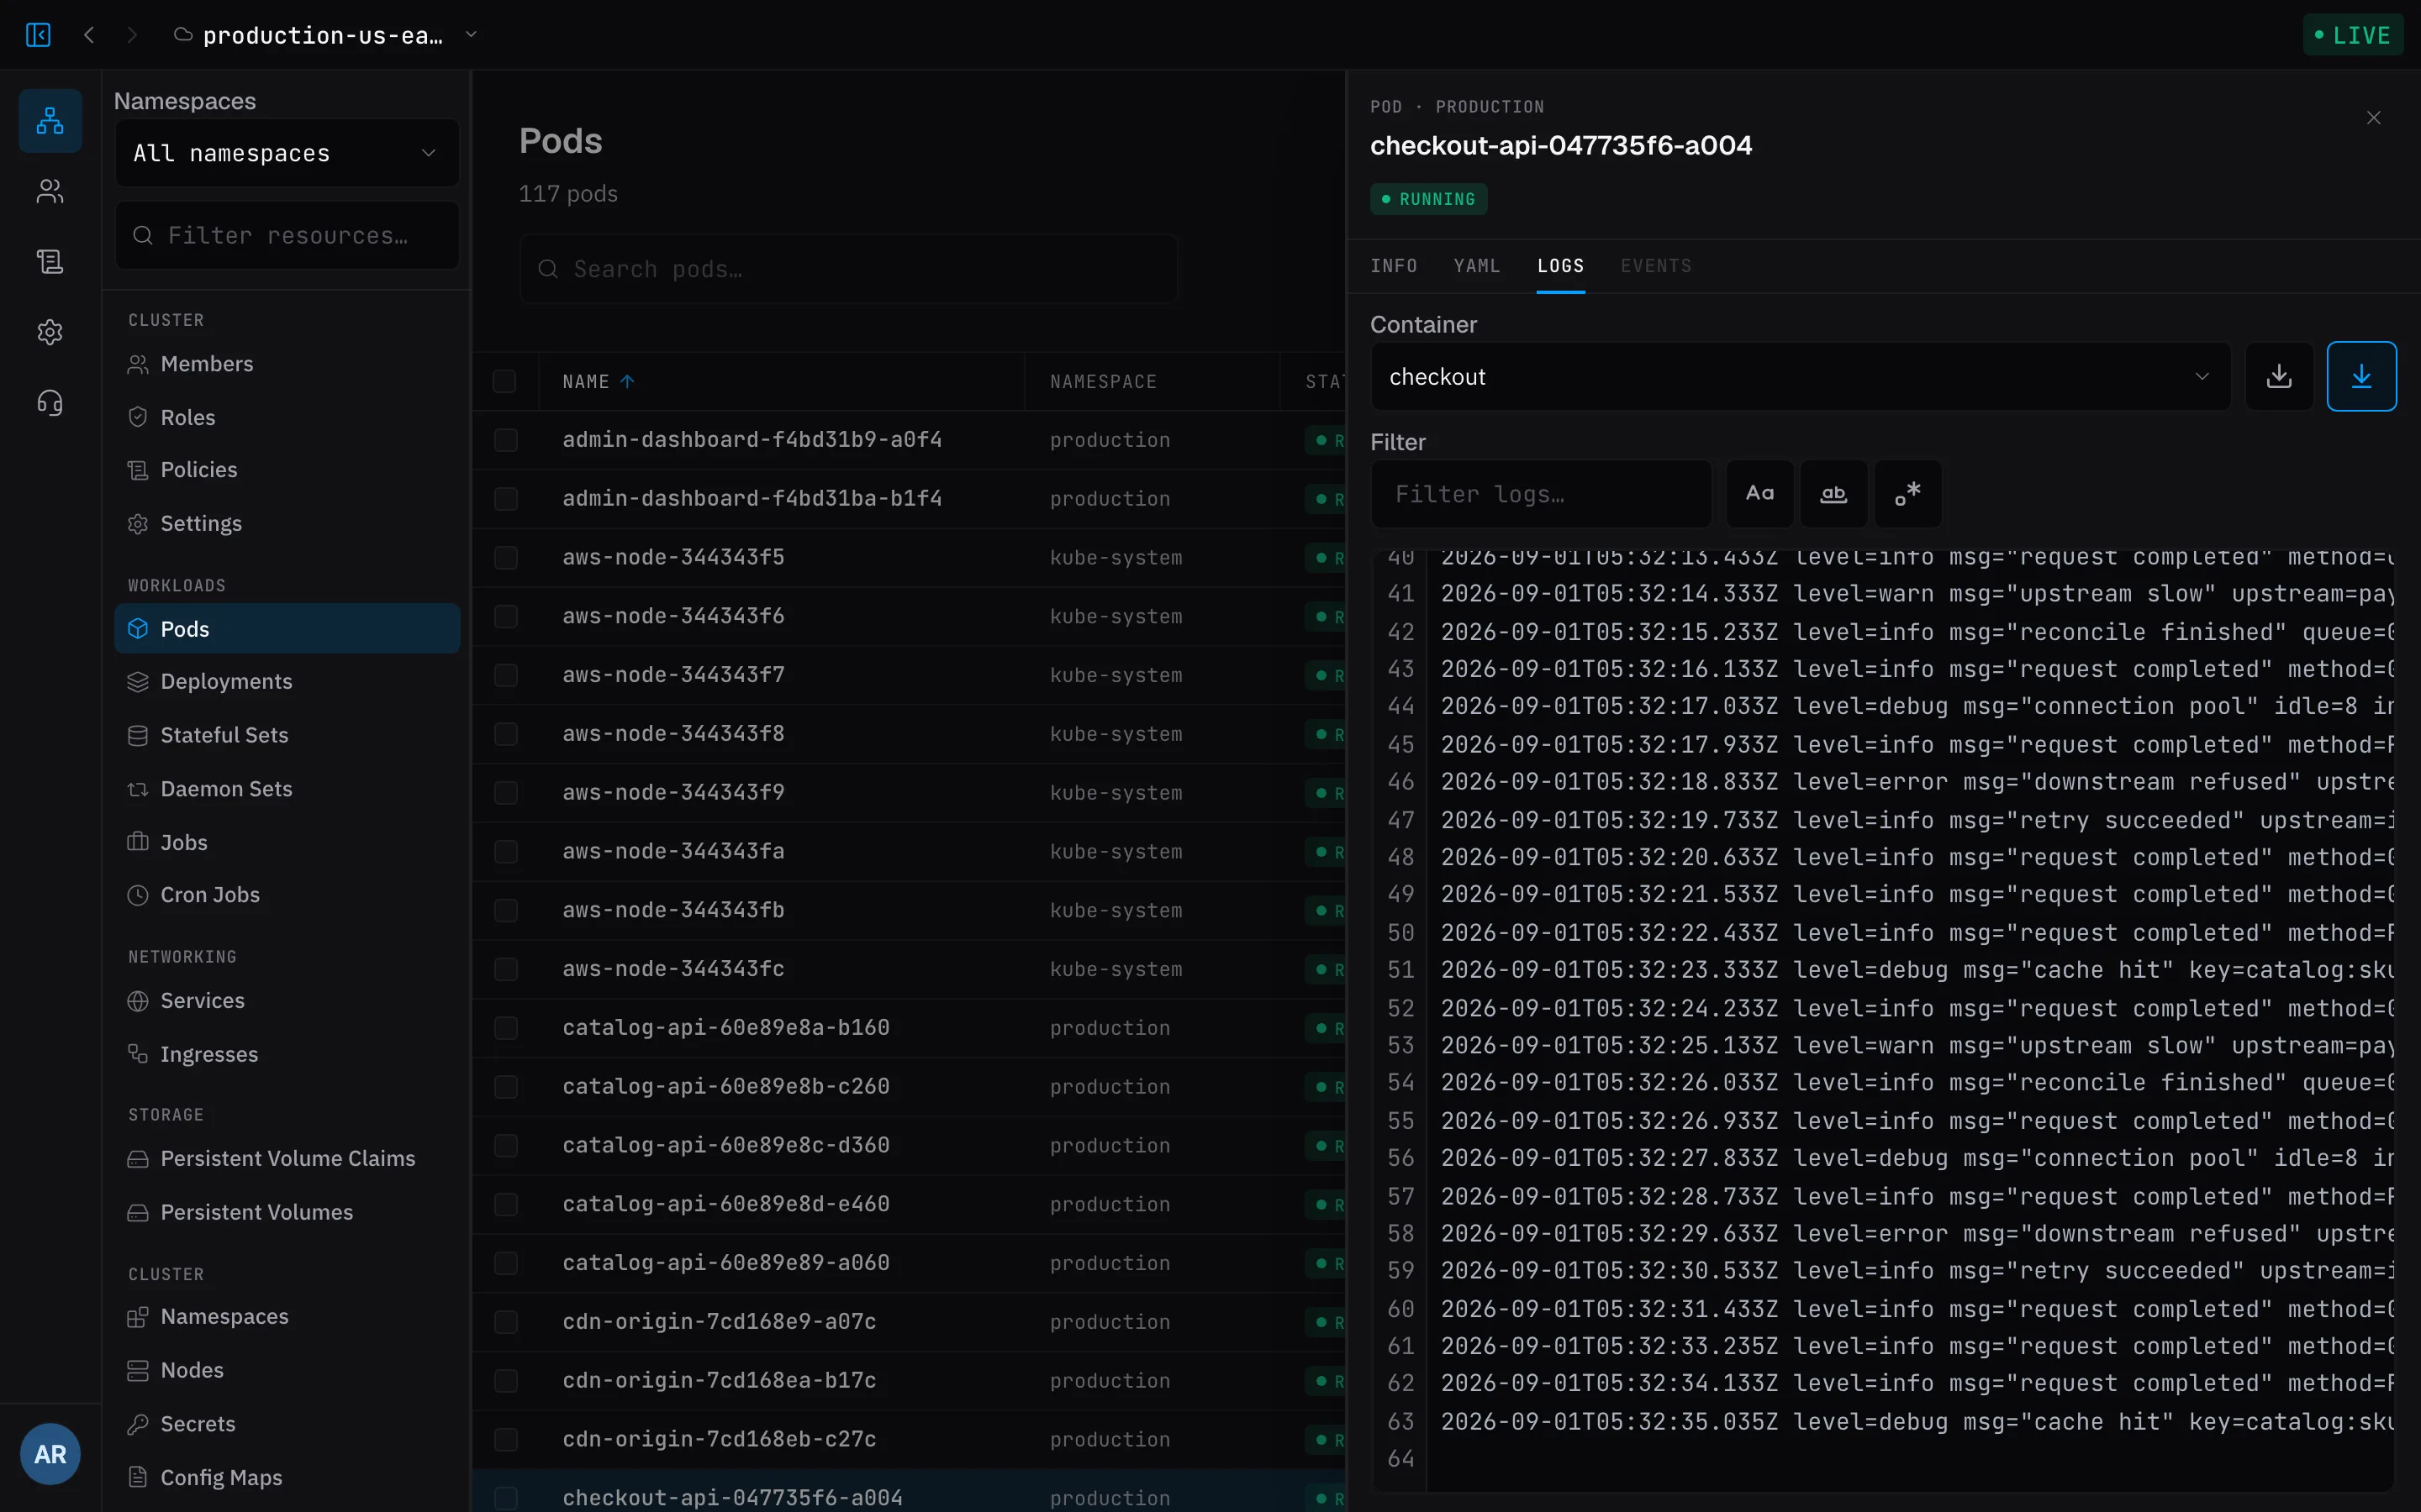Open the scroll document rail icon
Image resolution: width=2421 pixels, height=1512 pixels.
(x=50, y=262)
